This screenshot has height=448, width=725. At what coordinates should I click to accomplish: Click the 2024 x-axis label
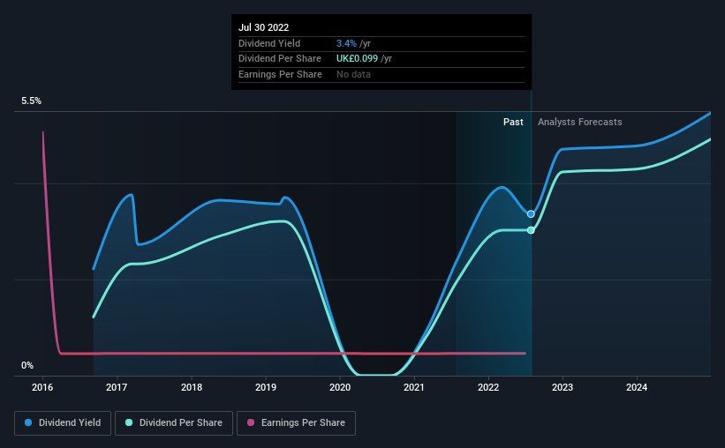[637, 387]
